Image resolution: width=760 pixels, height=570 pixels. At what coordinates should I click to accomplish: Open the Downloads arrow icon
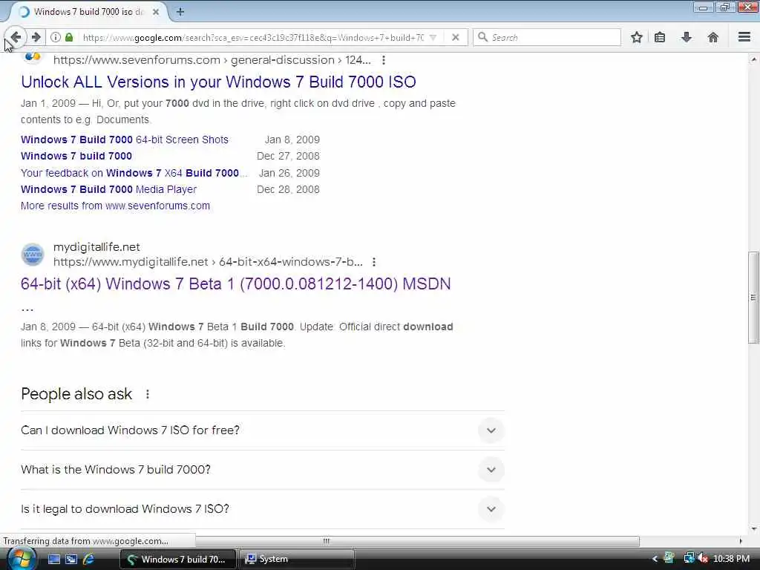(x=687, y=37)
